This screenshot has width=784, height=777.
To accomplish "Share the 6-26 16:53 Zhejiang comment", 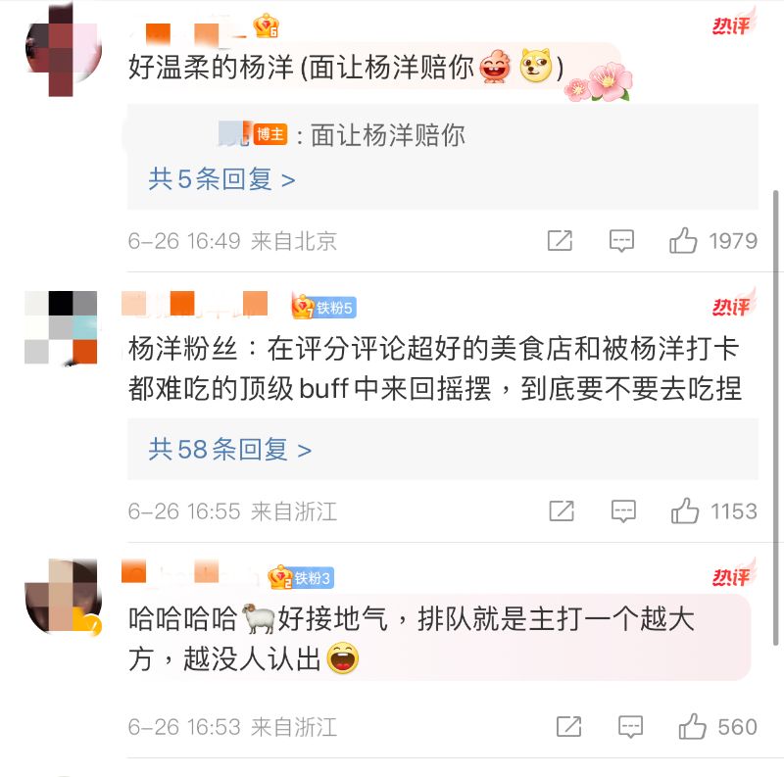I will pyautogui.click(x=569, y=726).
